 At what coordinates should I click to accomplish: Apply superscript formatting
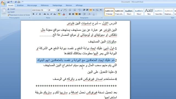point(51,14)
